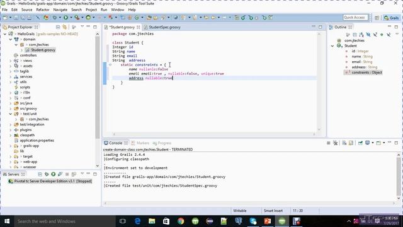Switch to the Grails perspective button
The height and width of the screenshot is (227, 403).
point(391,18)
